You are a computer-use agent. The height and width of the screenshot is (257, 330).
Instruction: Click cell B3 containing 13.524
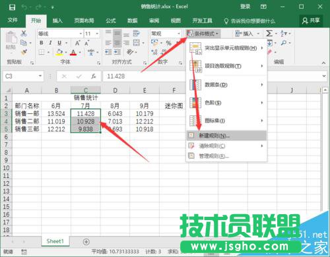(x=56, y=113)
